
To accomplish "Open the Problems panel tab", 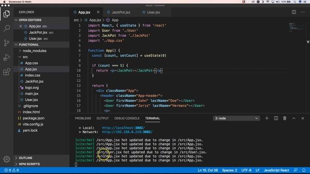I will click(x=83, y=118).
